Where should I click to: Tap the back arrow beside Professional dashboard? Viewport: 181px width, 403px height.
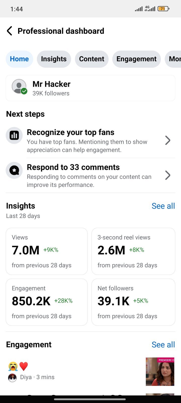(10, 31)
